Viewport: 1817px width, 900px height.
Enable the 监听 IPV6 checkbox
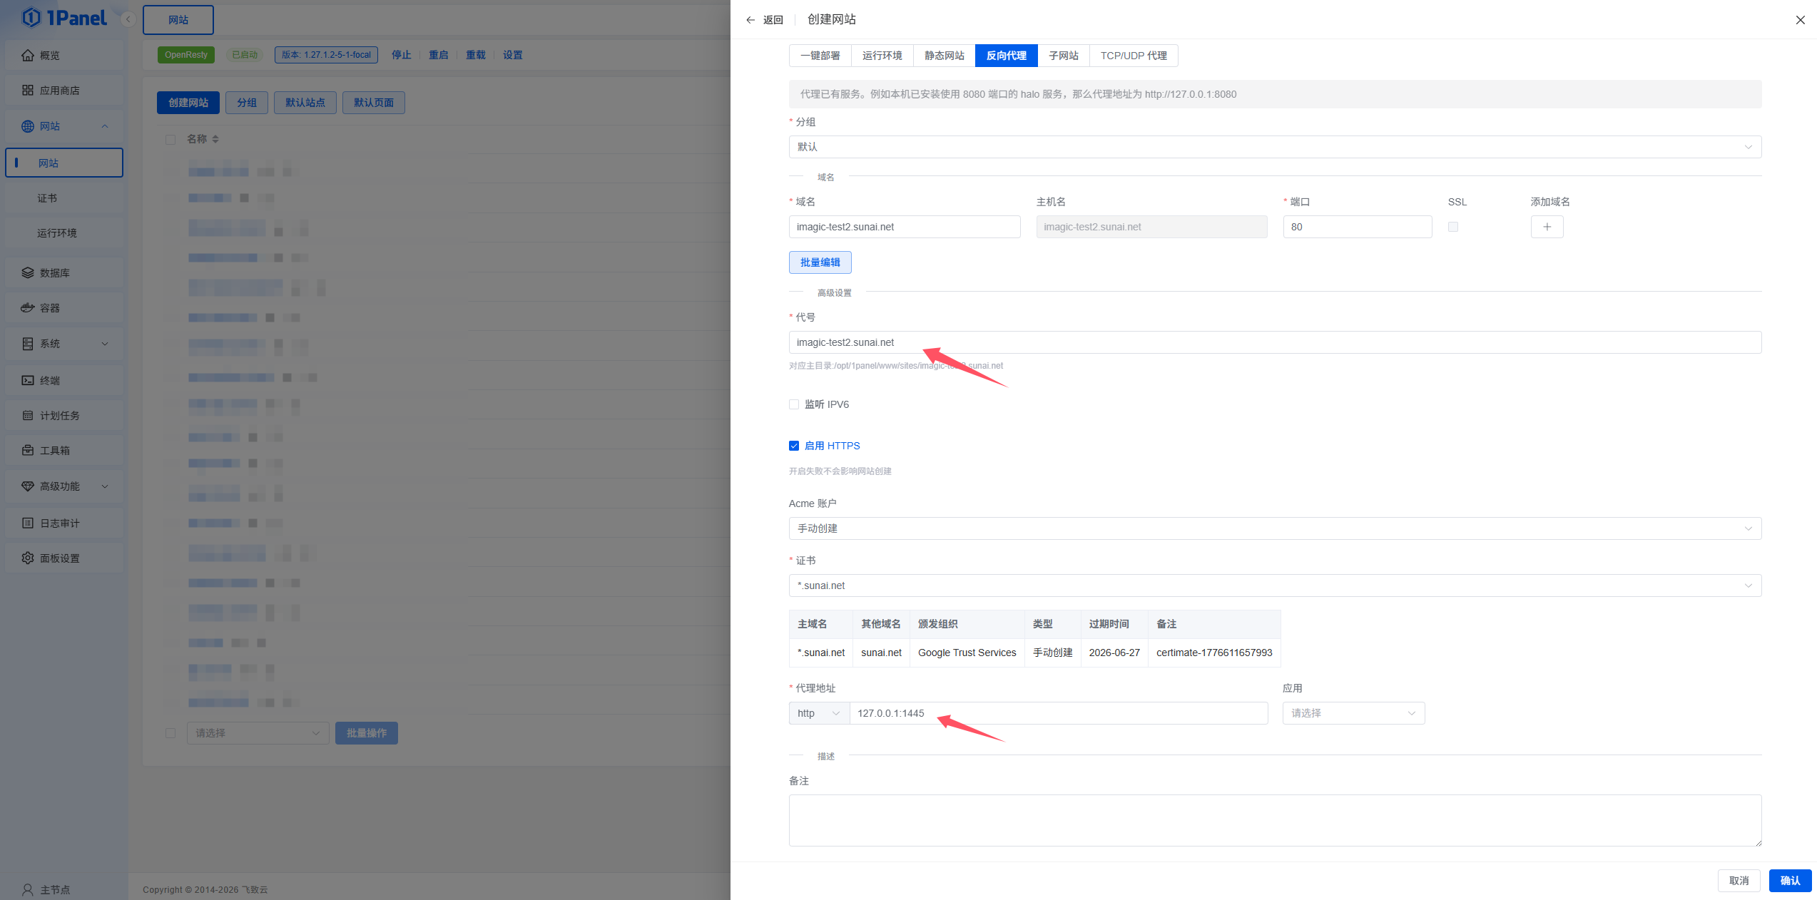794,404
